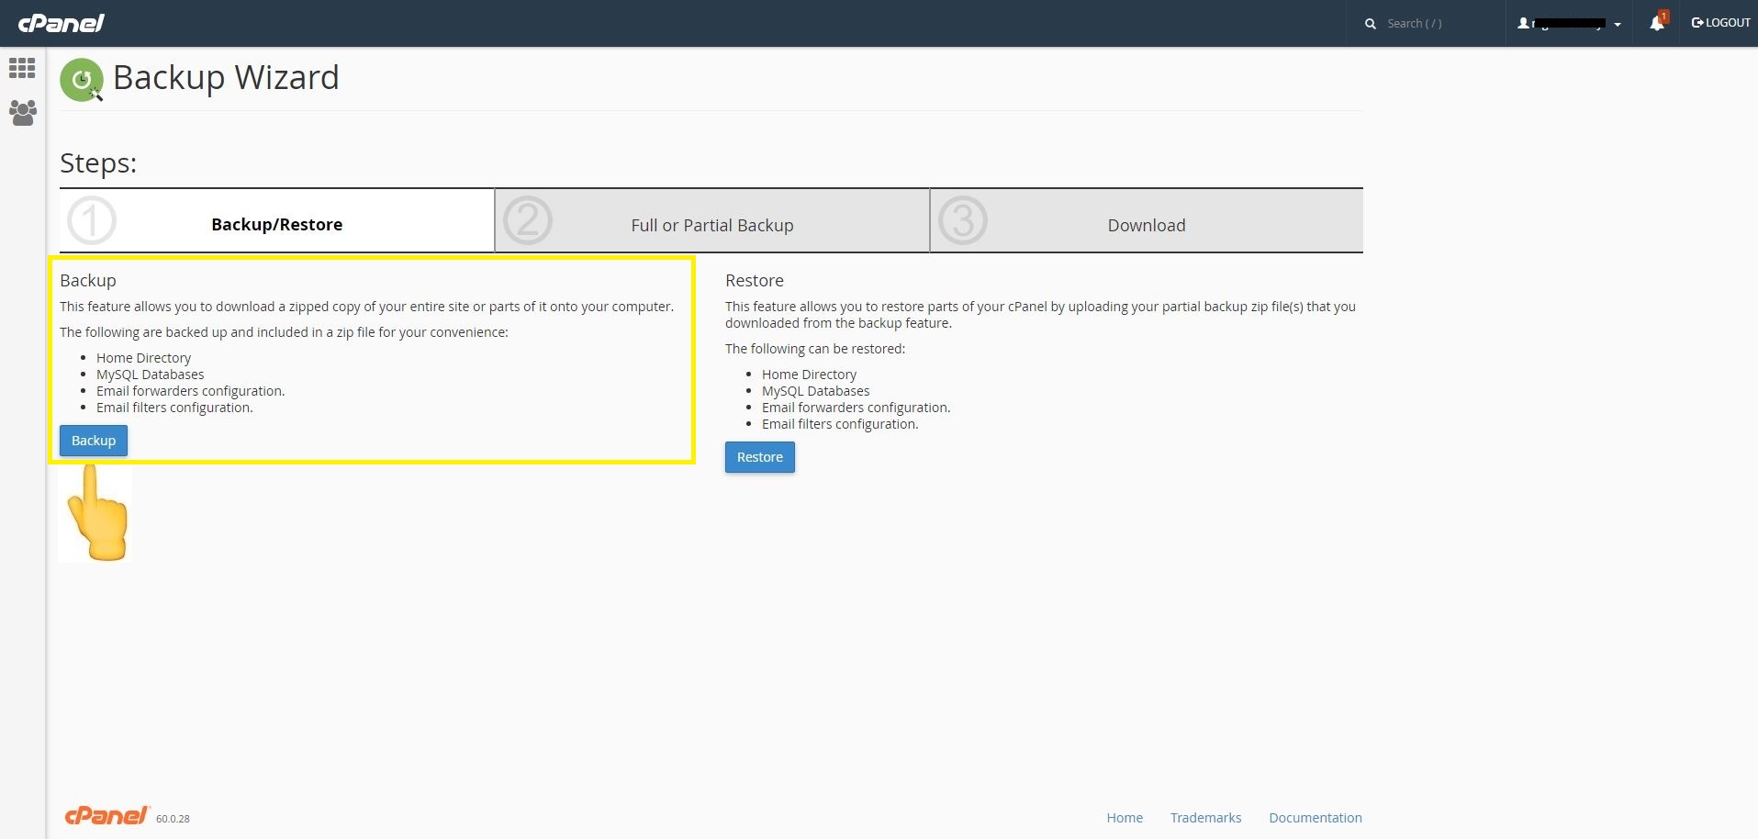Screen dimensions: 1758x839
Task: Open the grid Home icon in sidebar
Action: click(x=22, y=68)
